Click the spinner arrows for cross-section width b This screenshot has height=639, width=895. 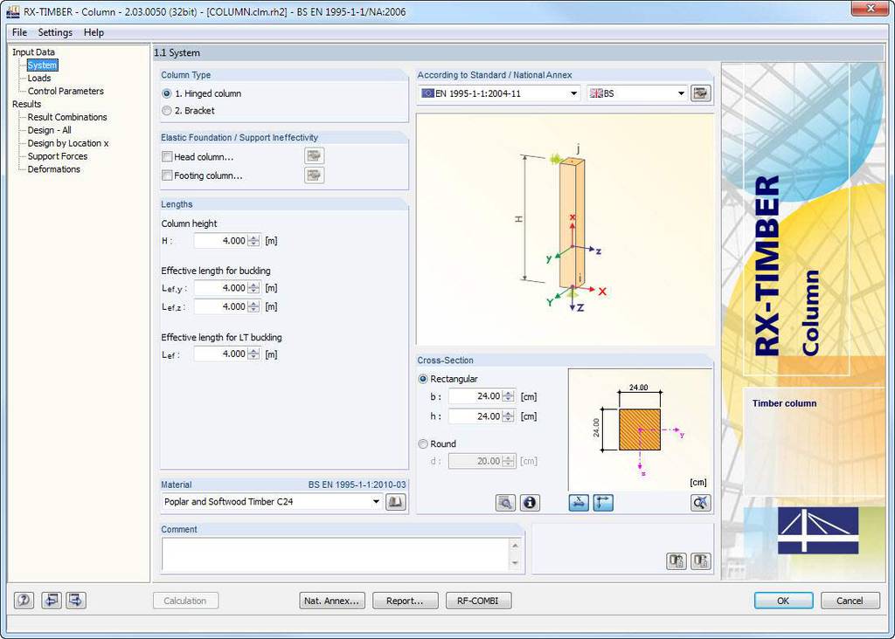(x=509, y=396)
